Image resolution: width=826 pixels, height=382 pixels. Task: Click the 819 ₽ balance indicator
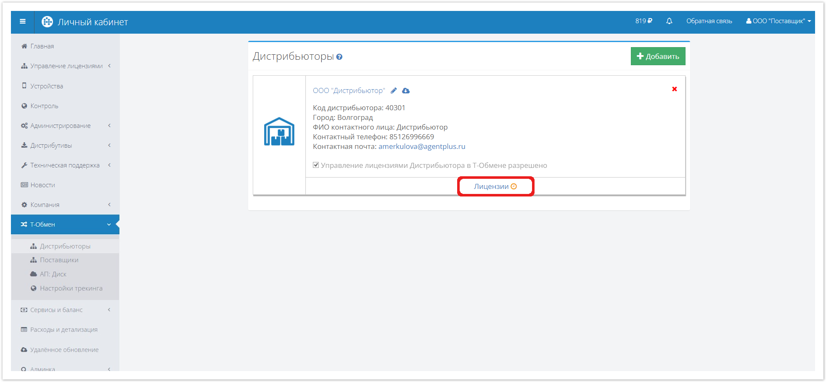pyautogui.click(x=643, y=21)
